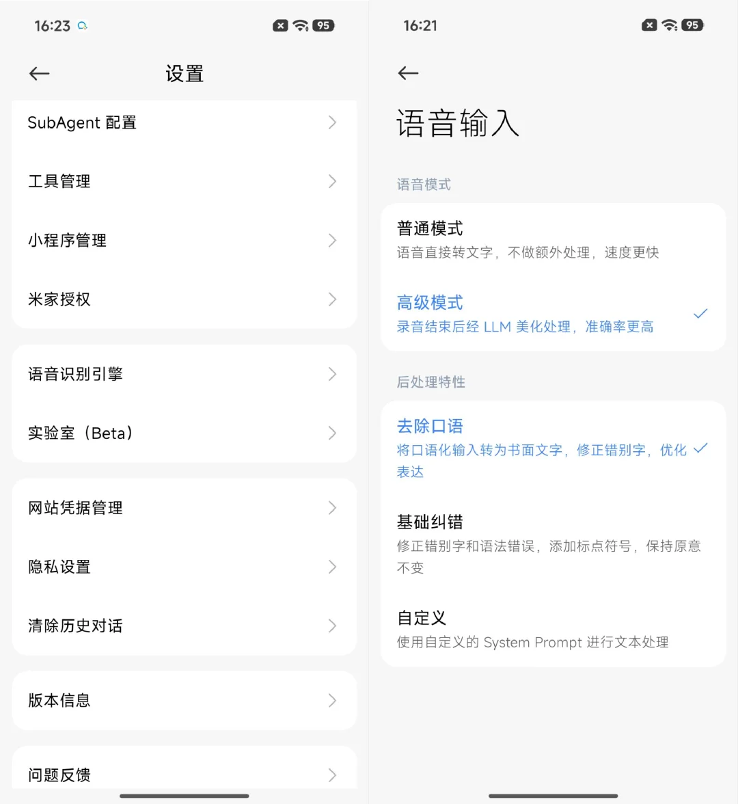Tap the checkmark beside 高级模式

(x=700, y=313)
